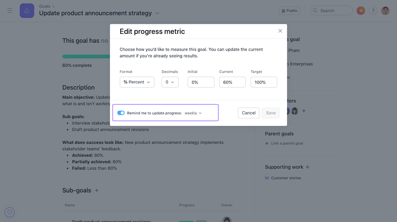Screen dimensions: 397x222
Task: Click the Public visibility button
Action: [x=289, y=11]
